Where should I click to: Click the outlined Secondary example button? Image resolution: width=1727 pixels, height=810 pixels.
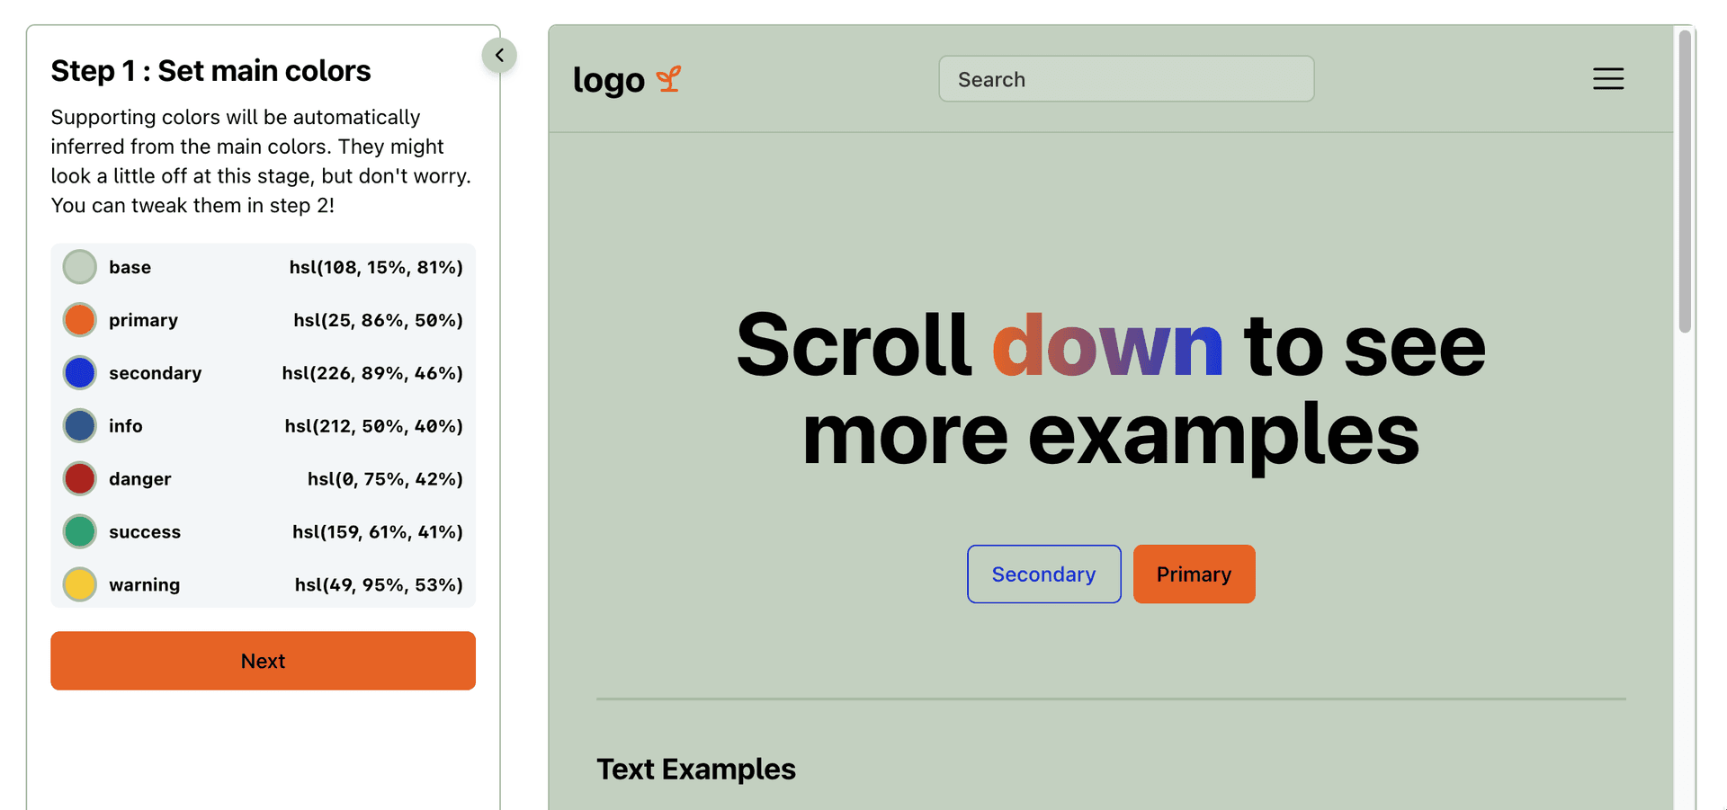click(x=1043, y=574)
